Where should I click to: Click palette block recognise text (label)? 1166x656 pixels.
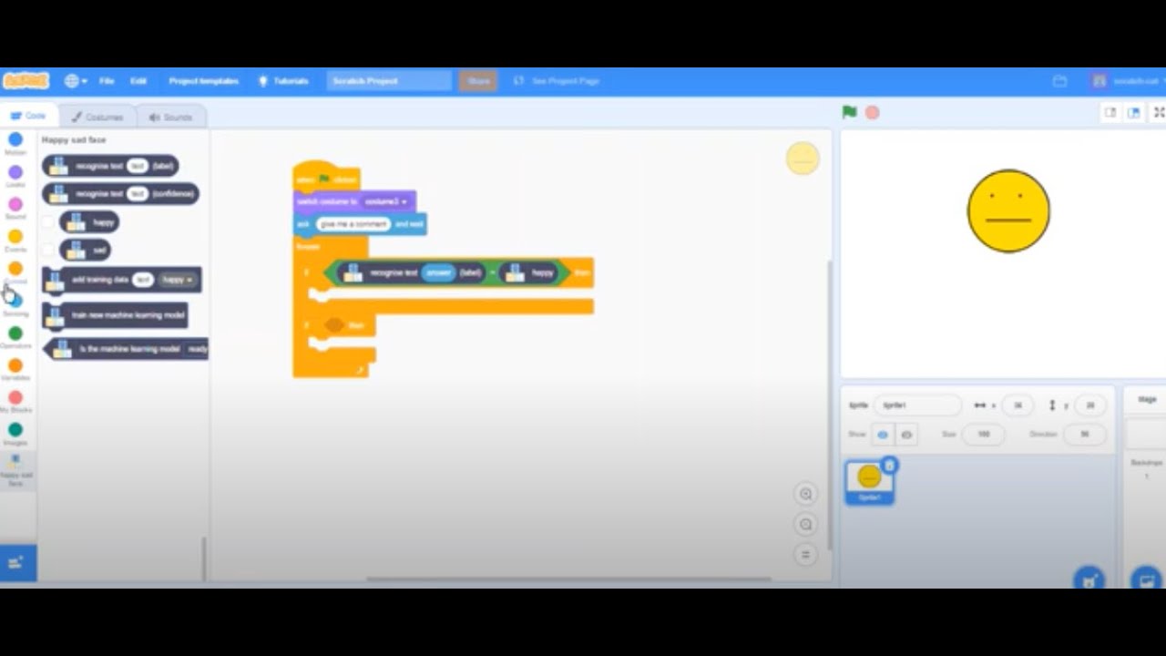click(x=110, y=166)
